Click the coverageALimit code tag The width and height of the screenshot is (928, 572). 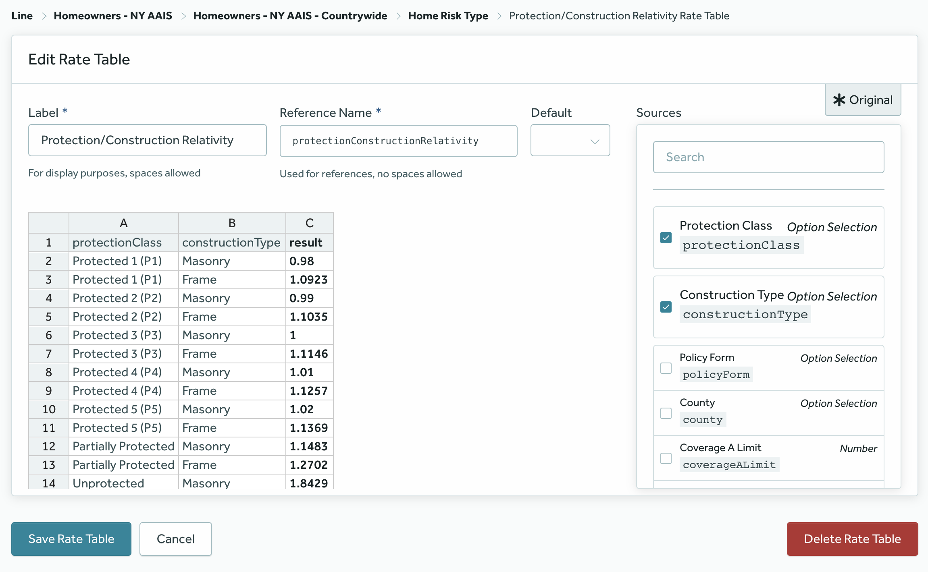pos(729,465)
